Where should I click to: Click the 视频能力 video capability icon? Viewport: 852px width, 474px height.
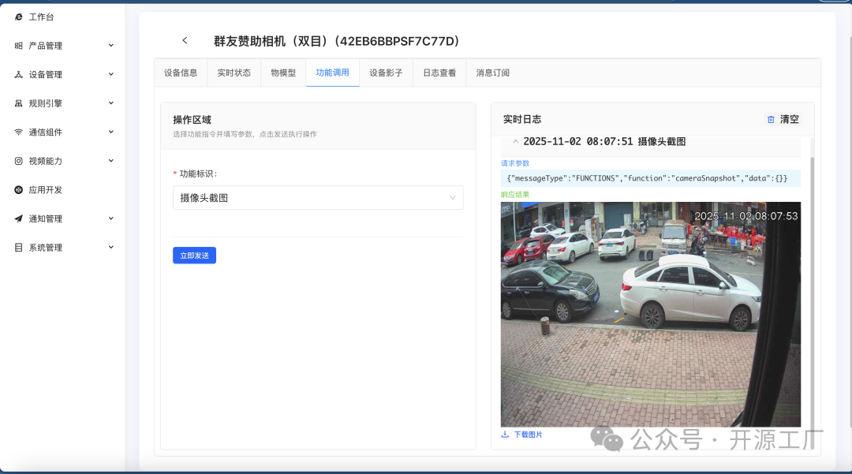click(x=18, y=160)
